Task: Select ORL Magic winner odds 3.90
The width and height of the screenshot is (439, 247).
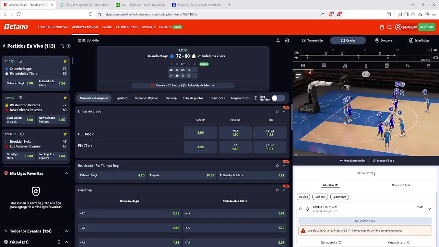Action: (x=201, y=133)
